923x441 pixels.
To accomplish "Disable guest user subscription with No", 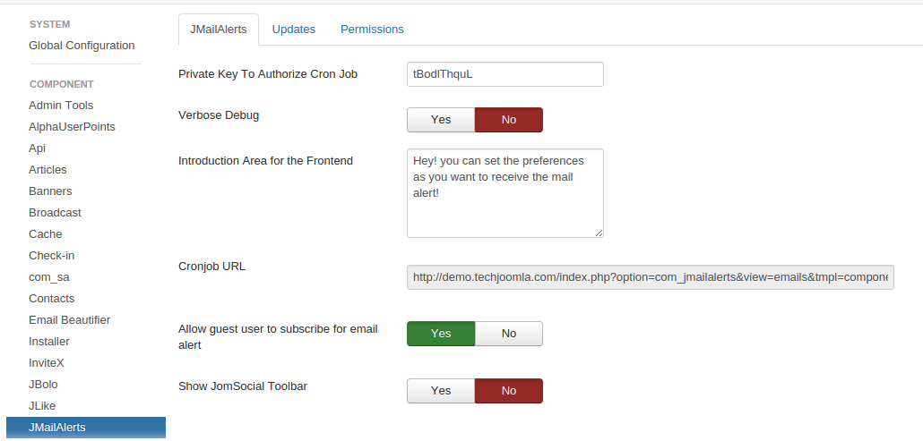I will (508, 334).
